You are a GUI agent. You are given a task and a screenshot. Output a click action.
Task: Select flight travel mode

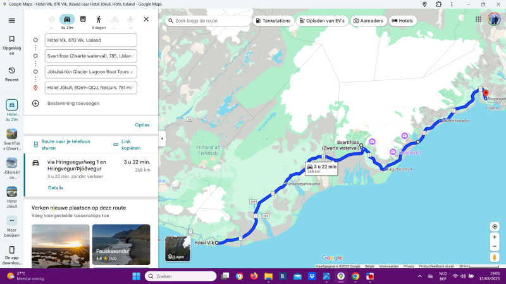[x=130, y=20]
